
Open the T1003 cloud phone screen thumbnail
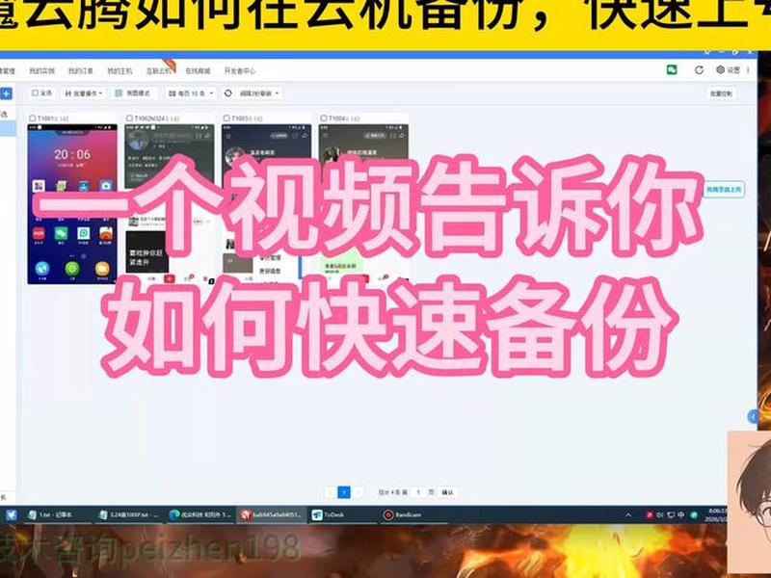pyautogui.click(x=266, y=203)
